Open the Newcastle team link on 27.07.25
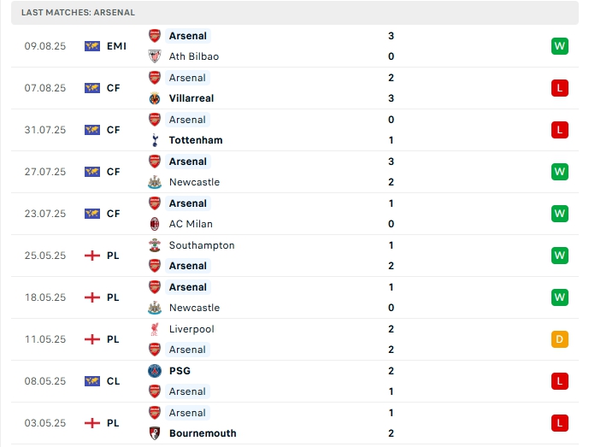589x447 pixels. [x=194, y=182]
